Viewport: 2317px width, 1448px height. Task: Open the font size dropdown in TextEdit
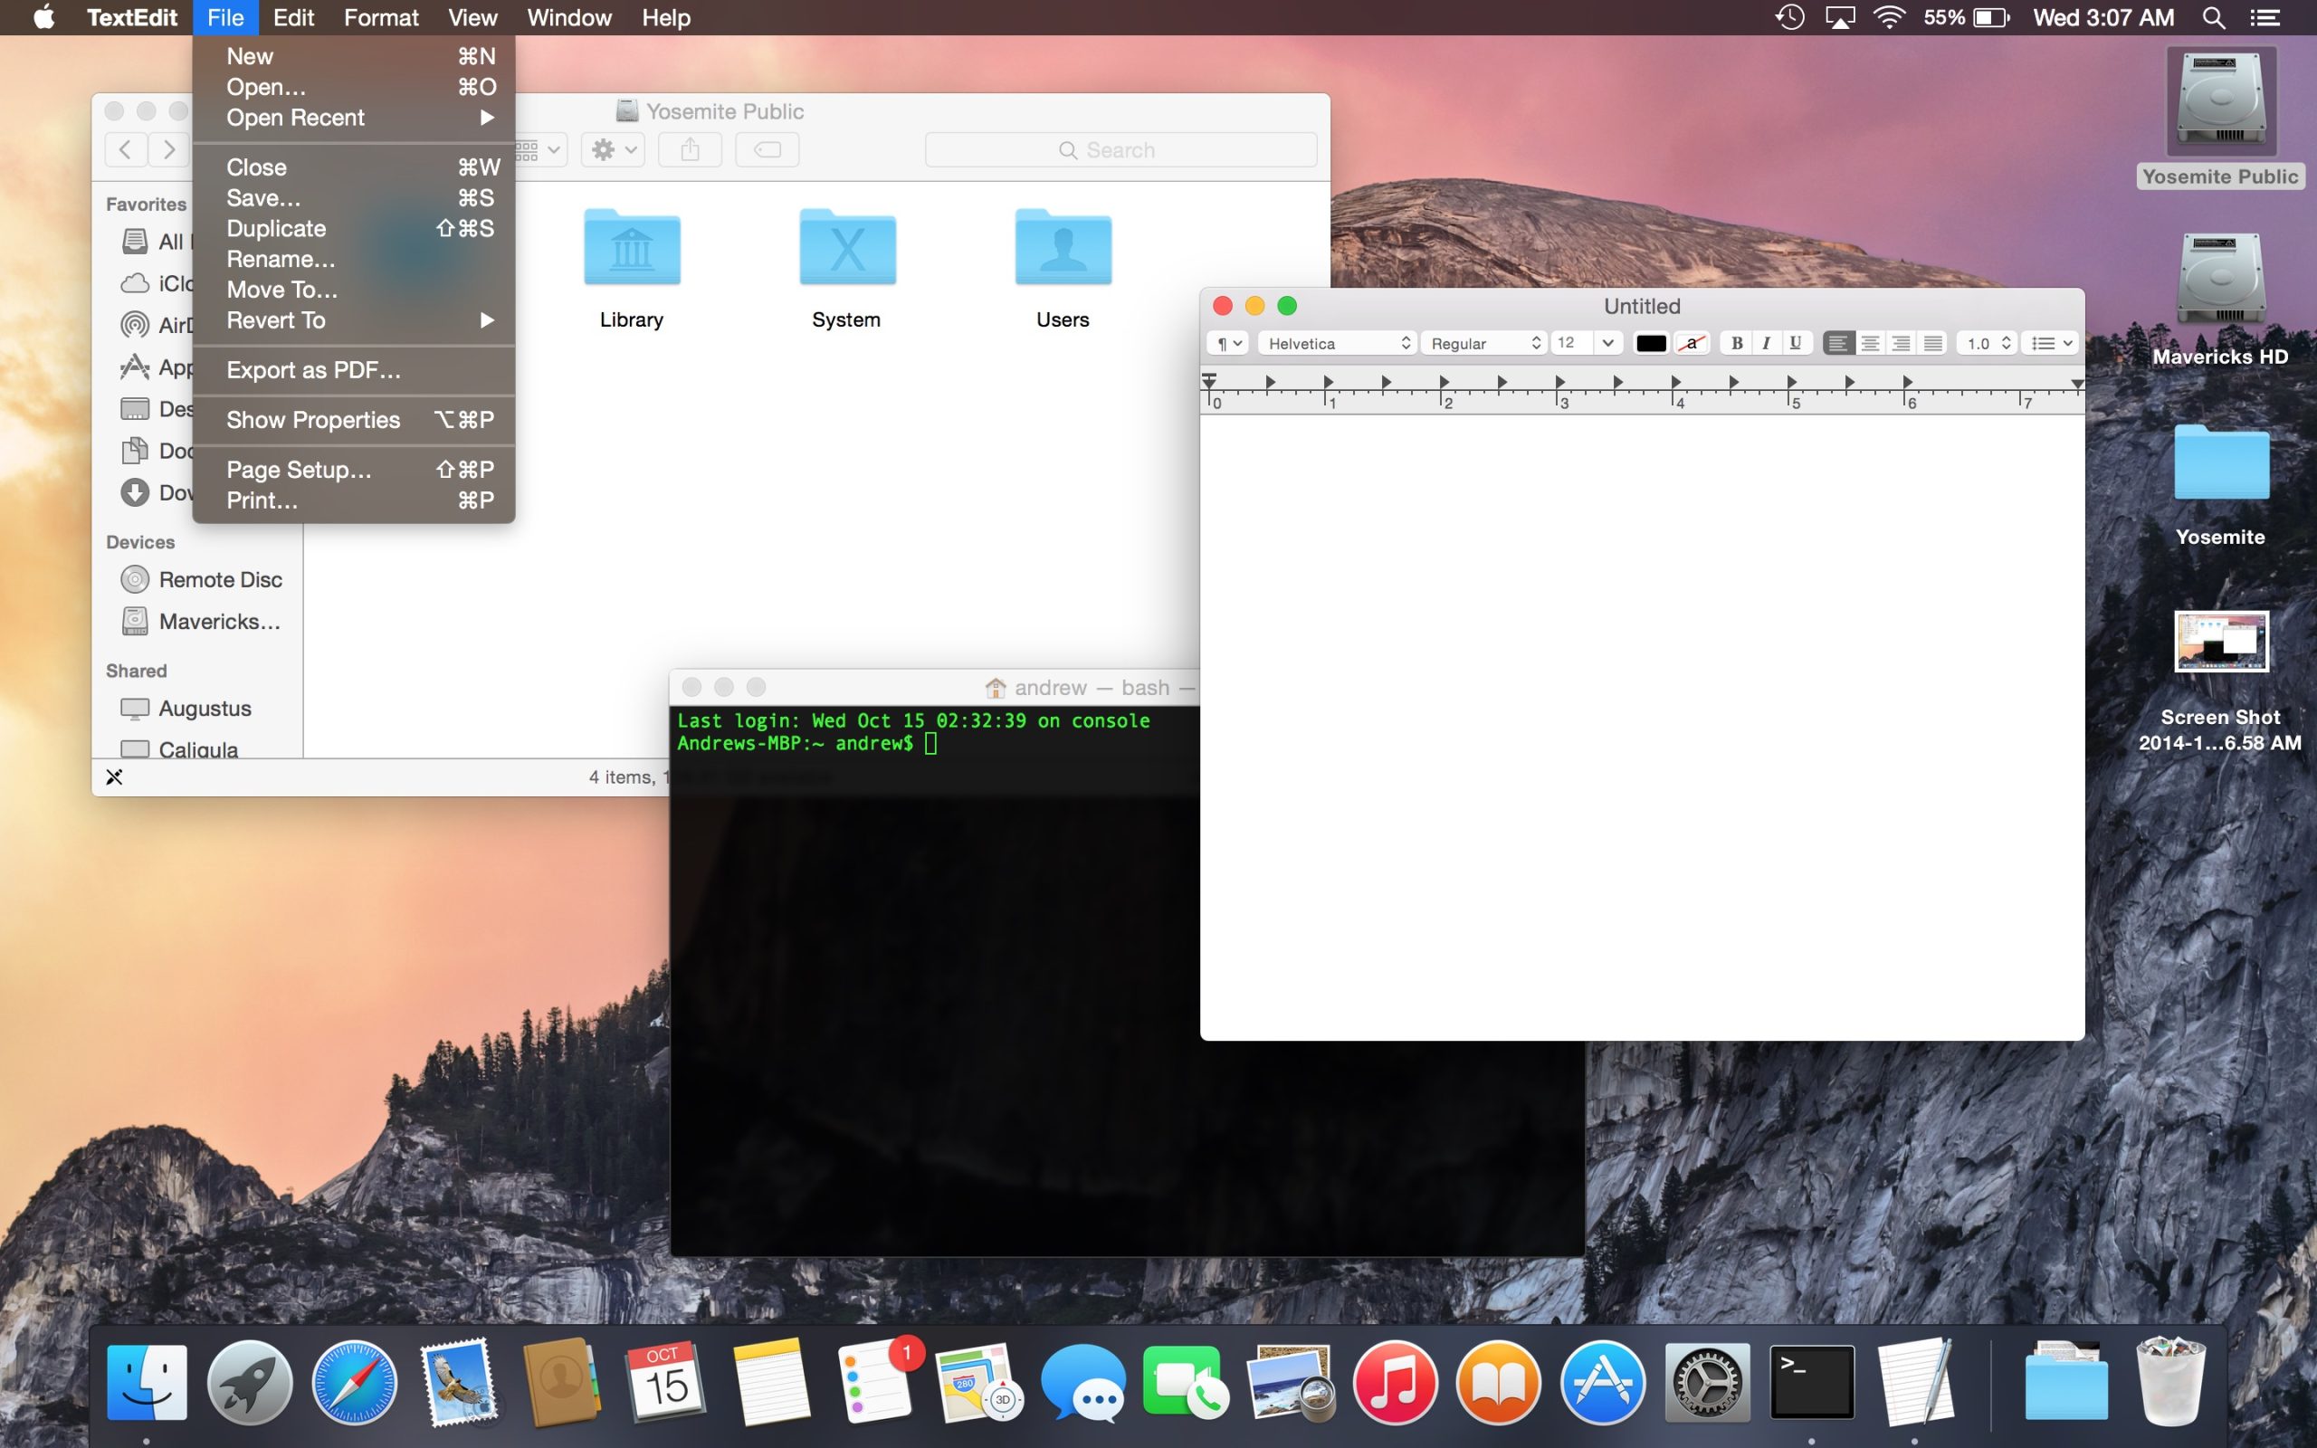coord(1607,343)
